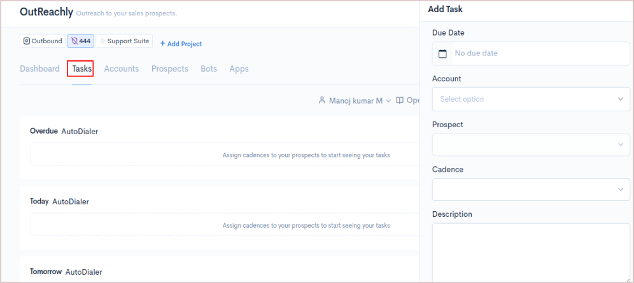Viewport: 634px width, 283px height.
Task: Open the Cadence dropdown
Action: pos(531,190)
